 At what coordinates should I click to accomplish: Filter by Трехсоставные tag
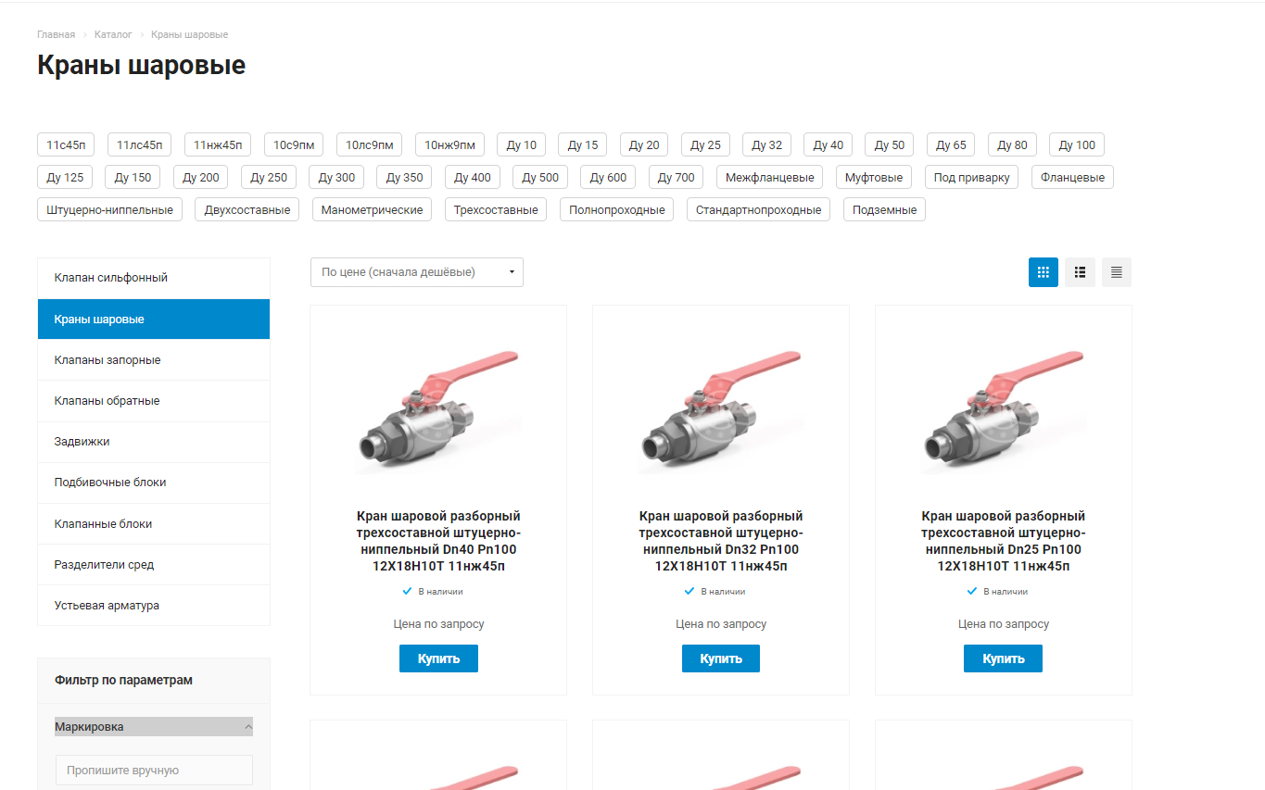coord(496,209)
